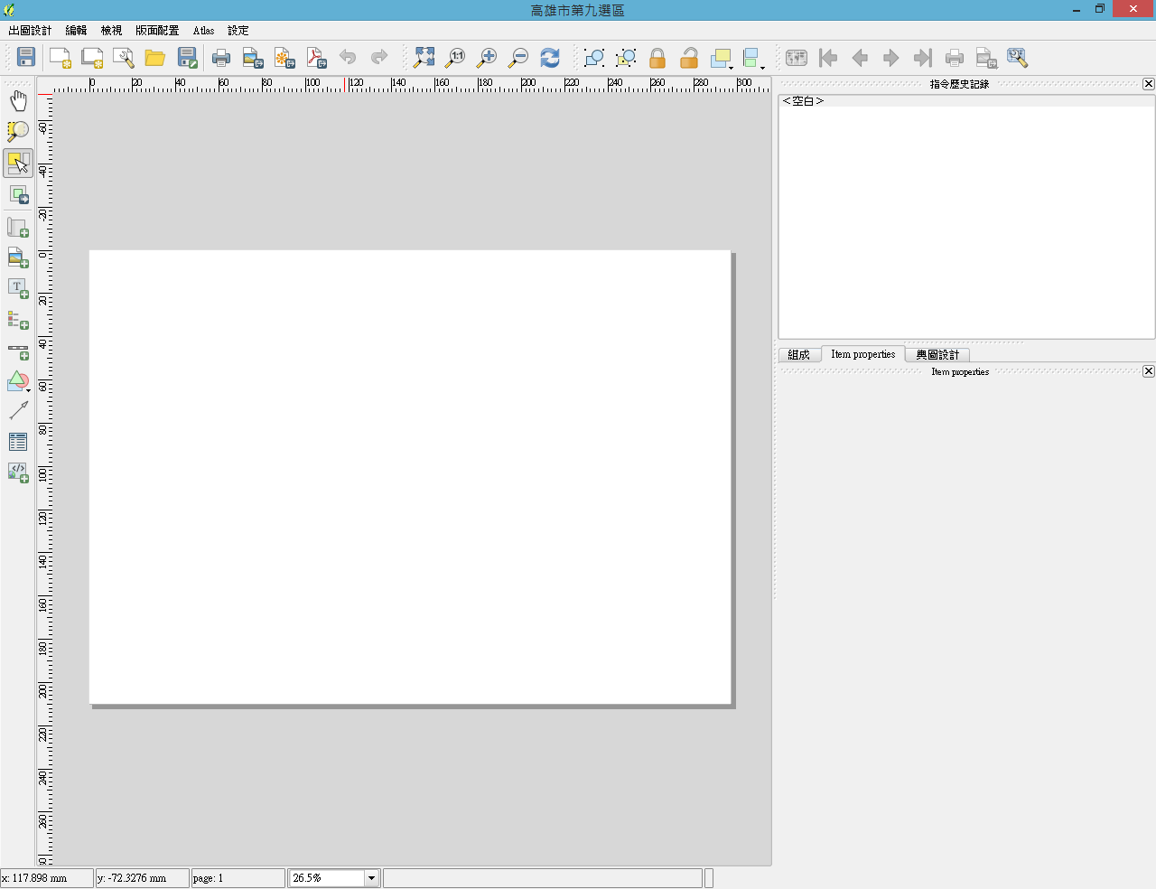Open the 版面配置 menu
This screenshot has height=889, width=1156.
click(x=157, y=31)
